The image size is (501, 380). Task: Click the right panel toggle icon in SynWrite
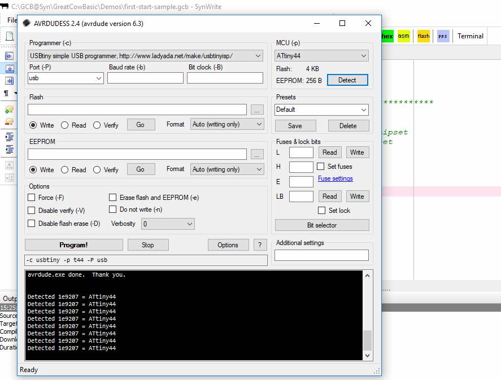9,81
